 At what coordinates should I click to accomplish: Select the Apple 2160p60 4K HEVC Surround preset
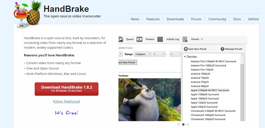tap(210, 90)
